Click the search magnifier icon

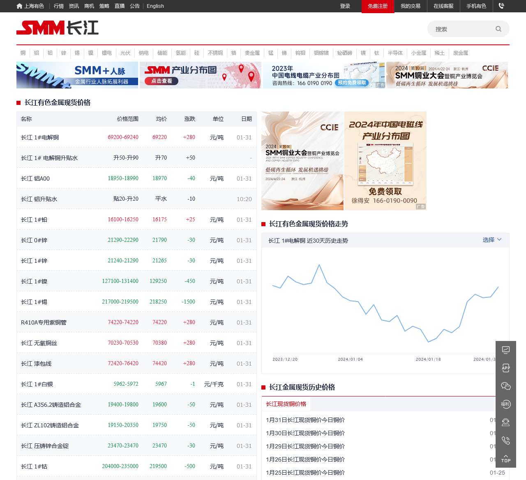point(498,29)
